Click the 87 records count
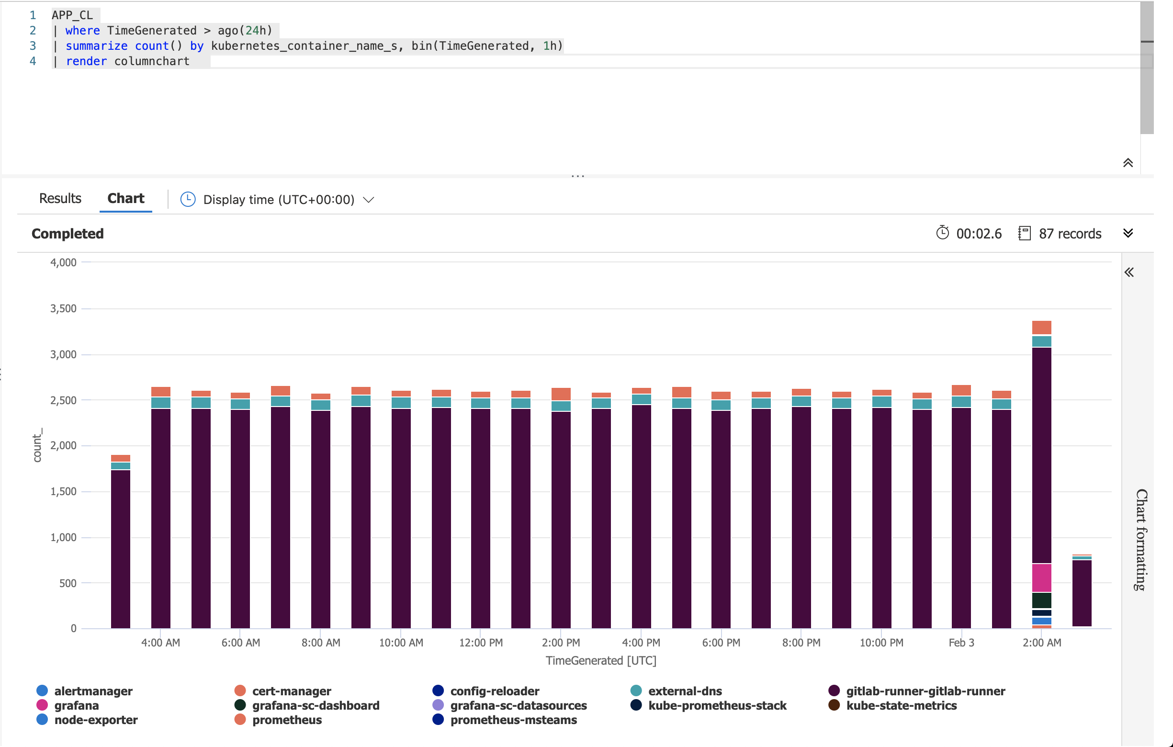1173x747 pixels. [1070, 234]
